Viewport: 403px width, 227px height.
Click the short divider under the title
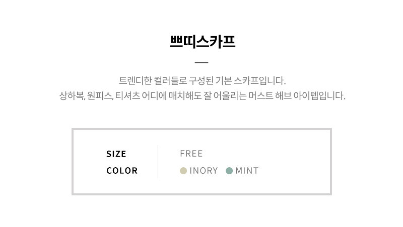tap(201, 62)
